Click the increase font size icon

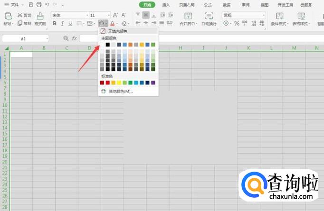pyautogui.click(x=115, y=15)
